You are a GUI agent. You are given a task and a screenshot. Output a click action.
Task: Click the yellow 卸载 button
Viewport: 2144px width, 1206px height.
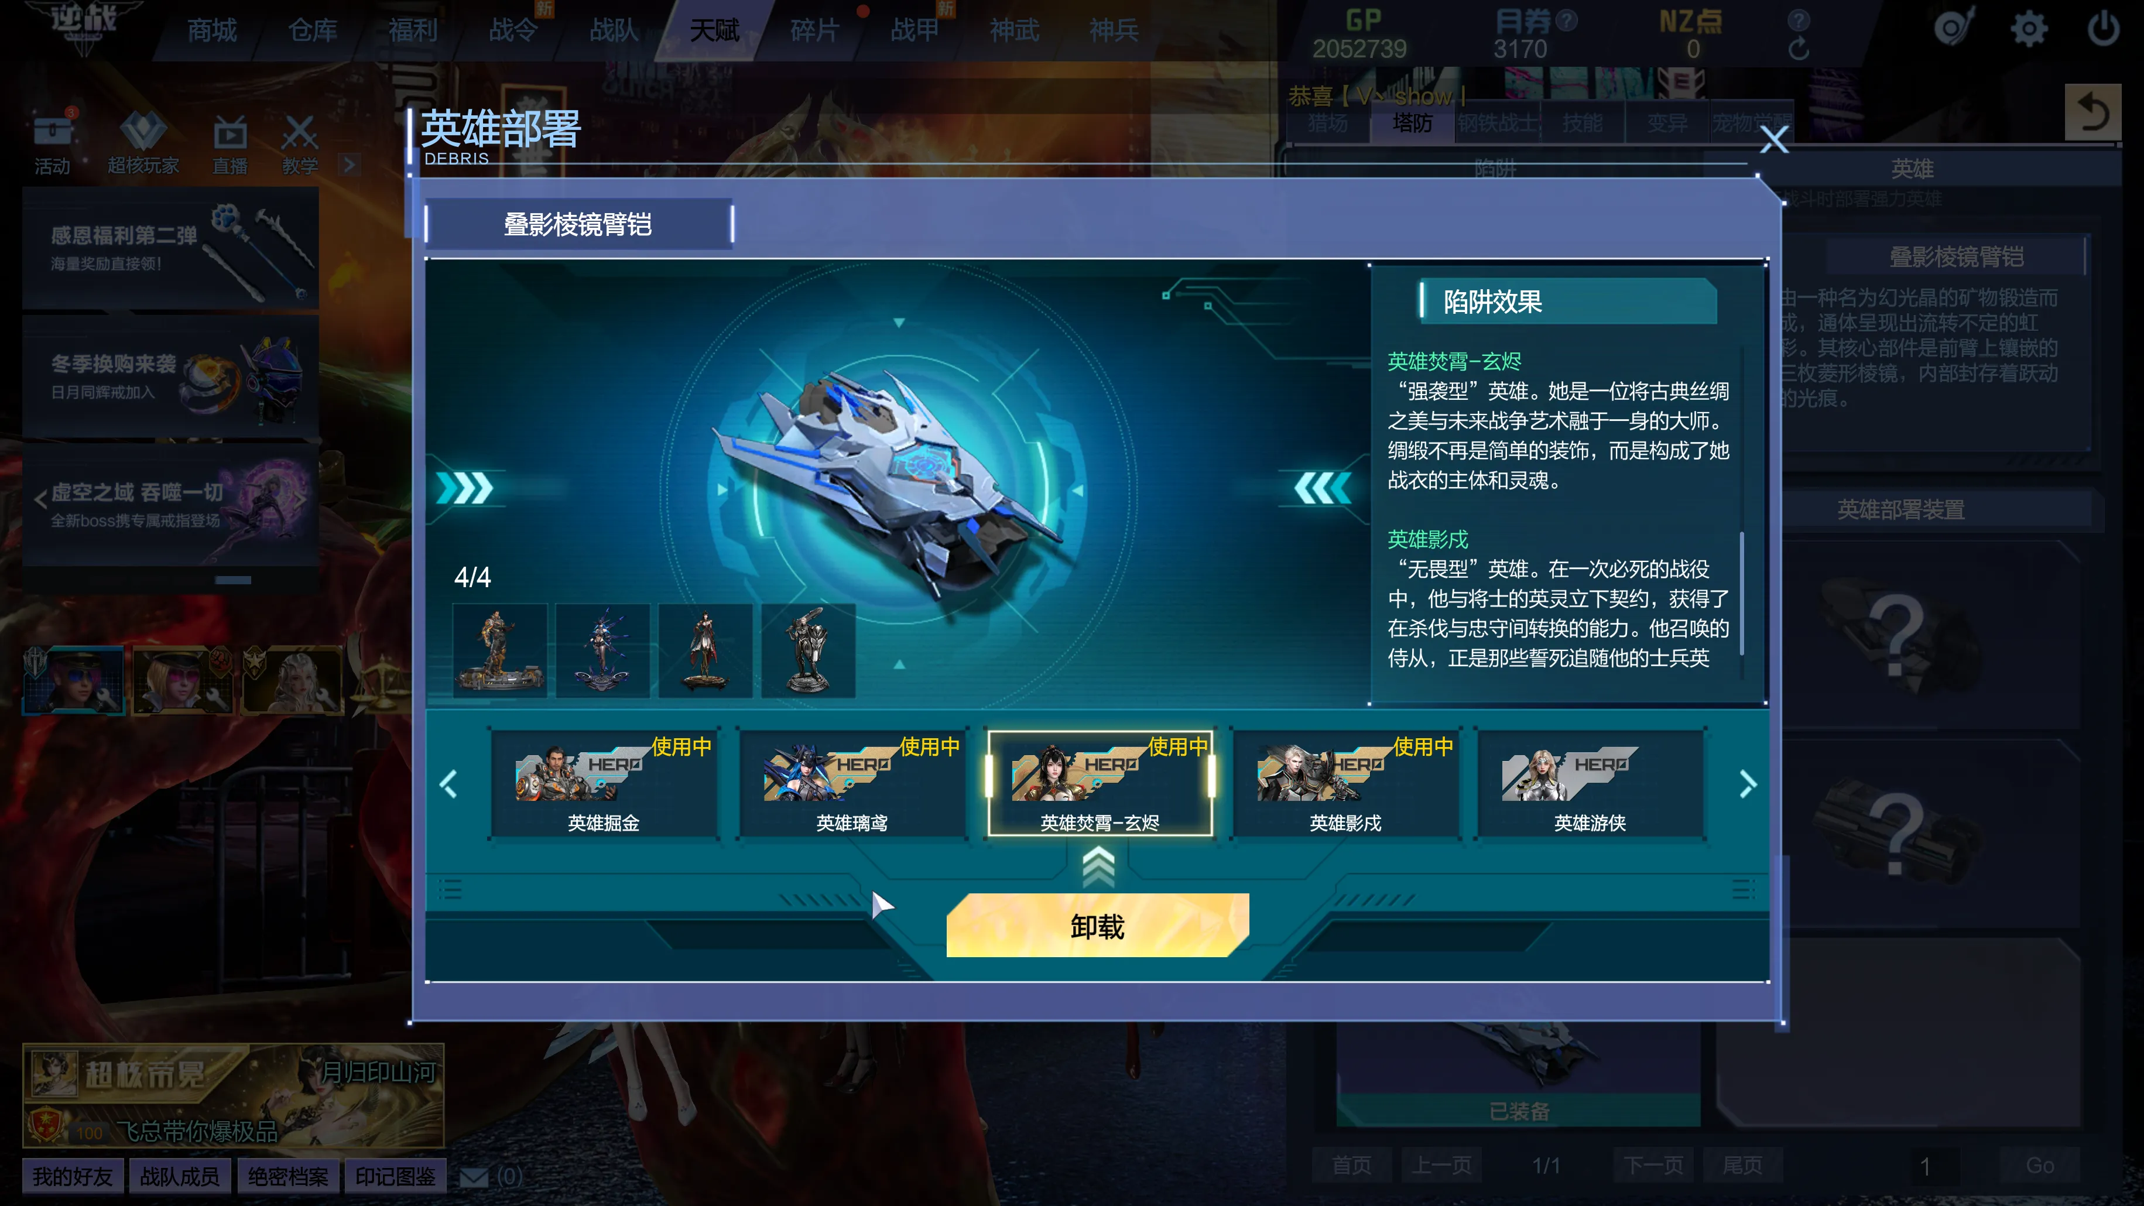tap(1097, 926)
